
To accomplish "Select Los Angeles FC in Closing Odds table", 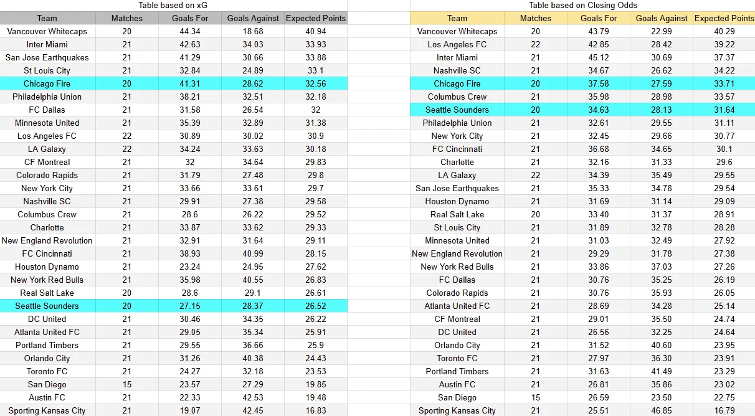I will 457,44.
